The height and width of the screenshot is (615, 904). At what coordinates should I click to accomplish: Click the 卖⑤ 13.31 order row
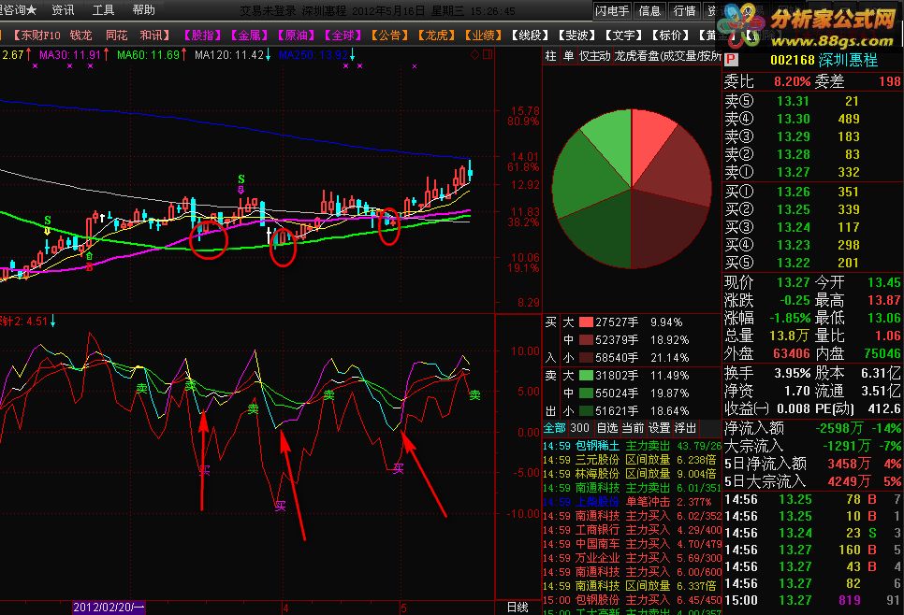click(811, 101)
